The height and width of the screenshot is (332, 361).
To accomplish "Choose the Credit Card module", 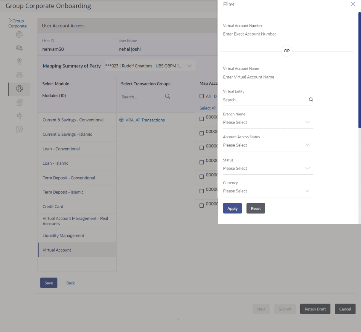I will tap(53, 207).
